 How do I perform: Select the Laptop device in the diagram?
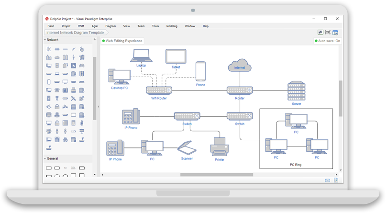click(x=141, y=56)
